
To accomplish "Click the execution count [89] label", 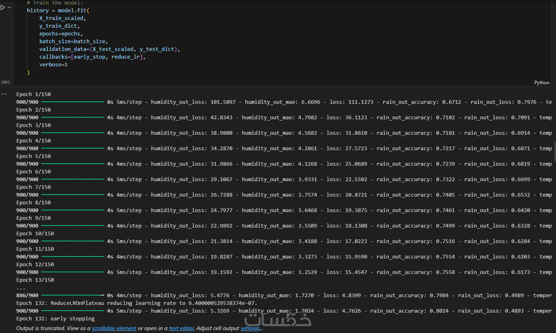I will (6, 82).
